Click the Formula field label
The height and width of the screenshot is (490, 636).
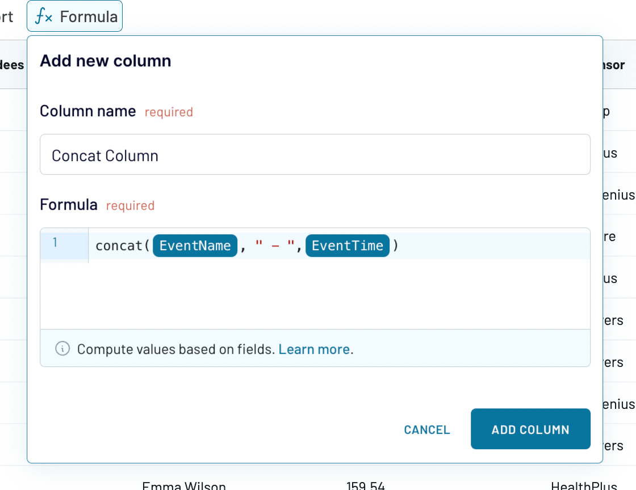(x=69, y=205)
